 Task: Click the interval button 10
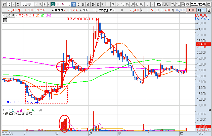click(122, 5)
